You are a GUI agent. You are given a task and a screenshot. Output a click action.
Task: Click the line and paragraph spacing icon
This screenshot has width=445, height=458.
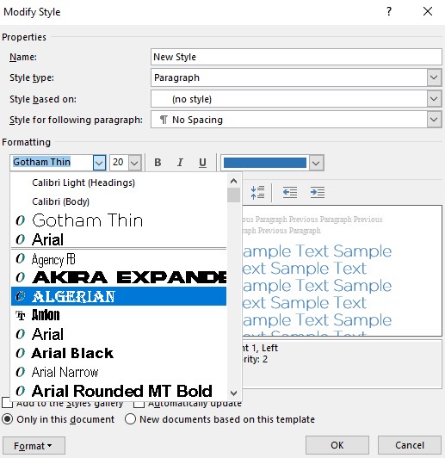coord(257,193)
